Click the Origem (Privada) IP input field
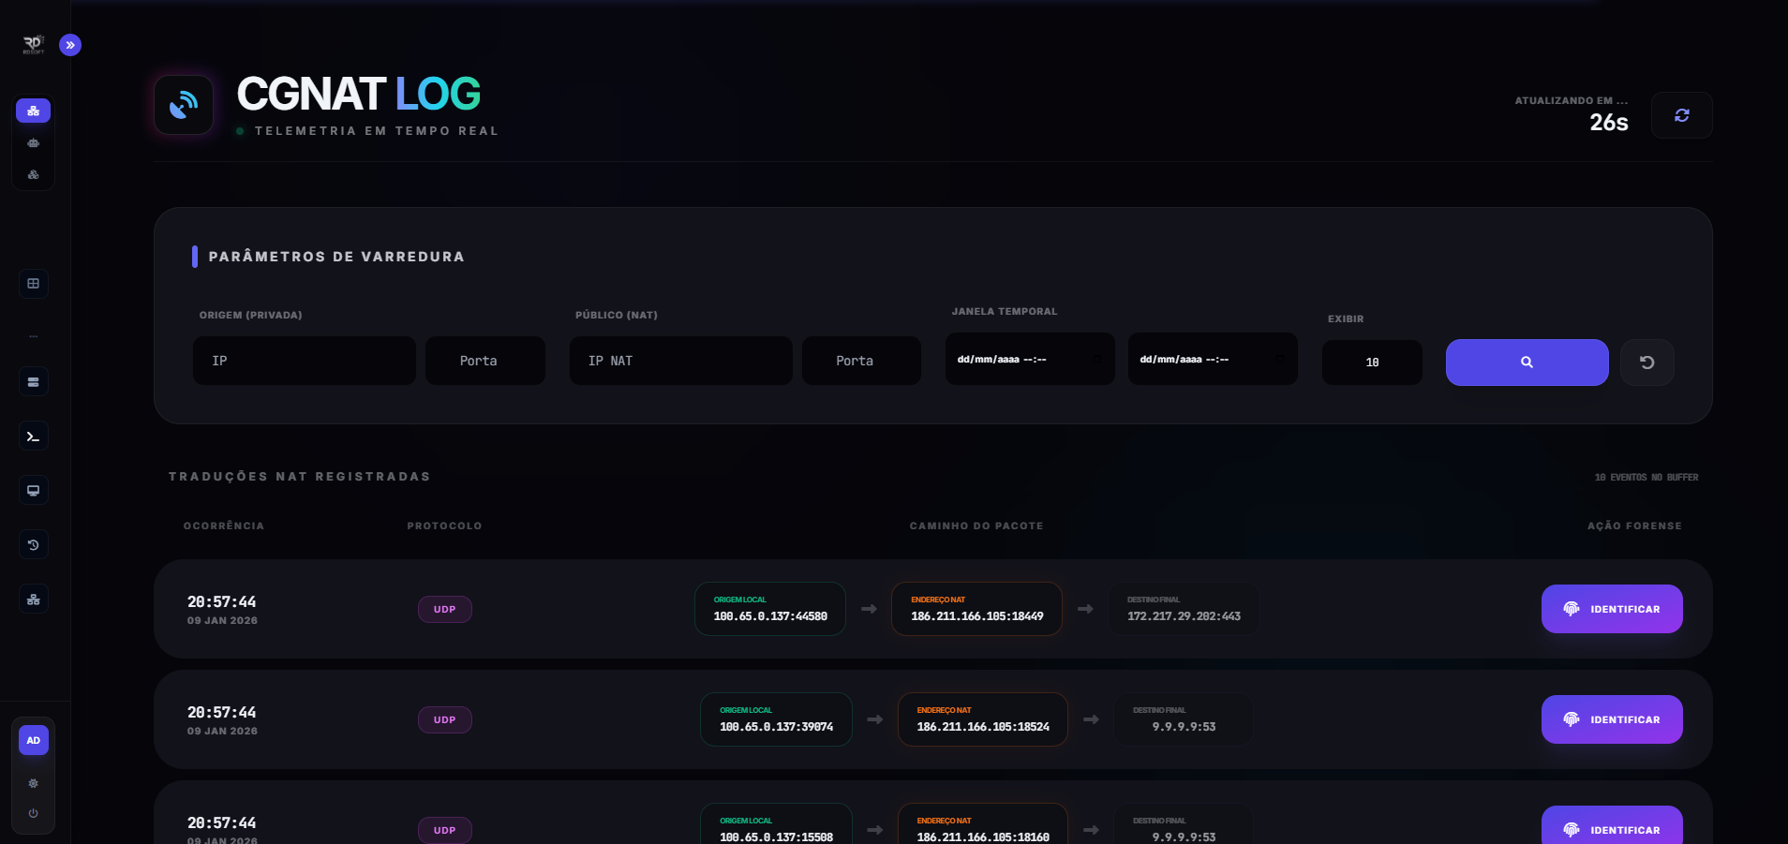This screenshot has width=1788, height=844. tap(305, 361)
